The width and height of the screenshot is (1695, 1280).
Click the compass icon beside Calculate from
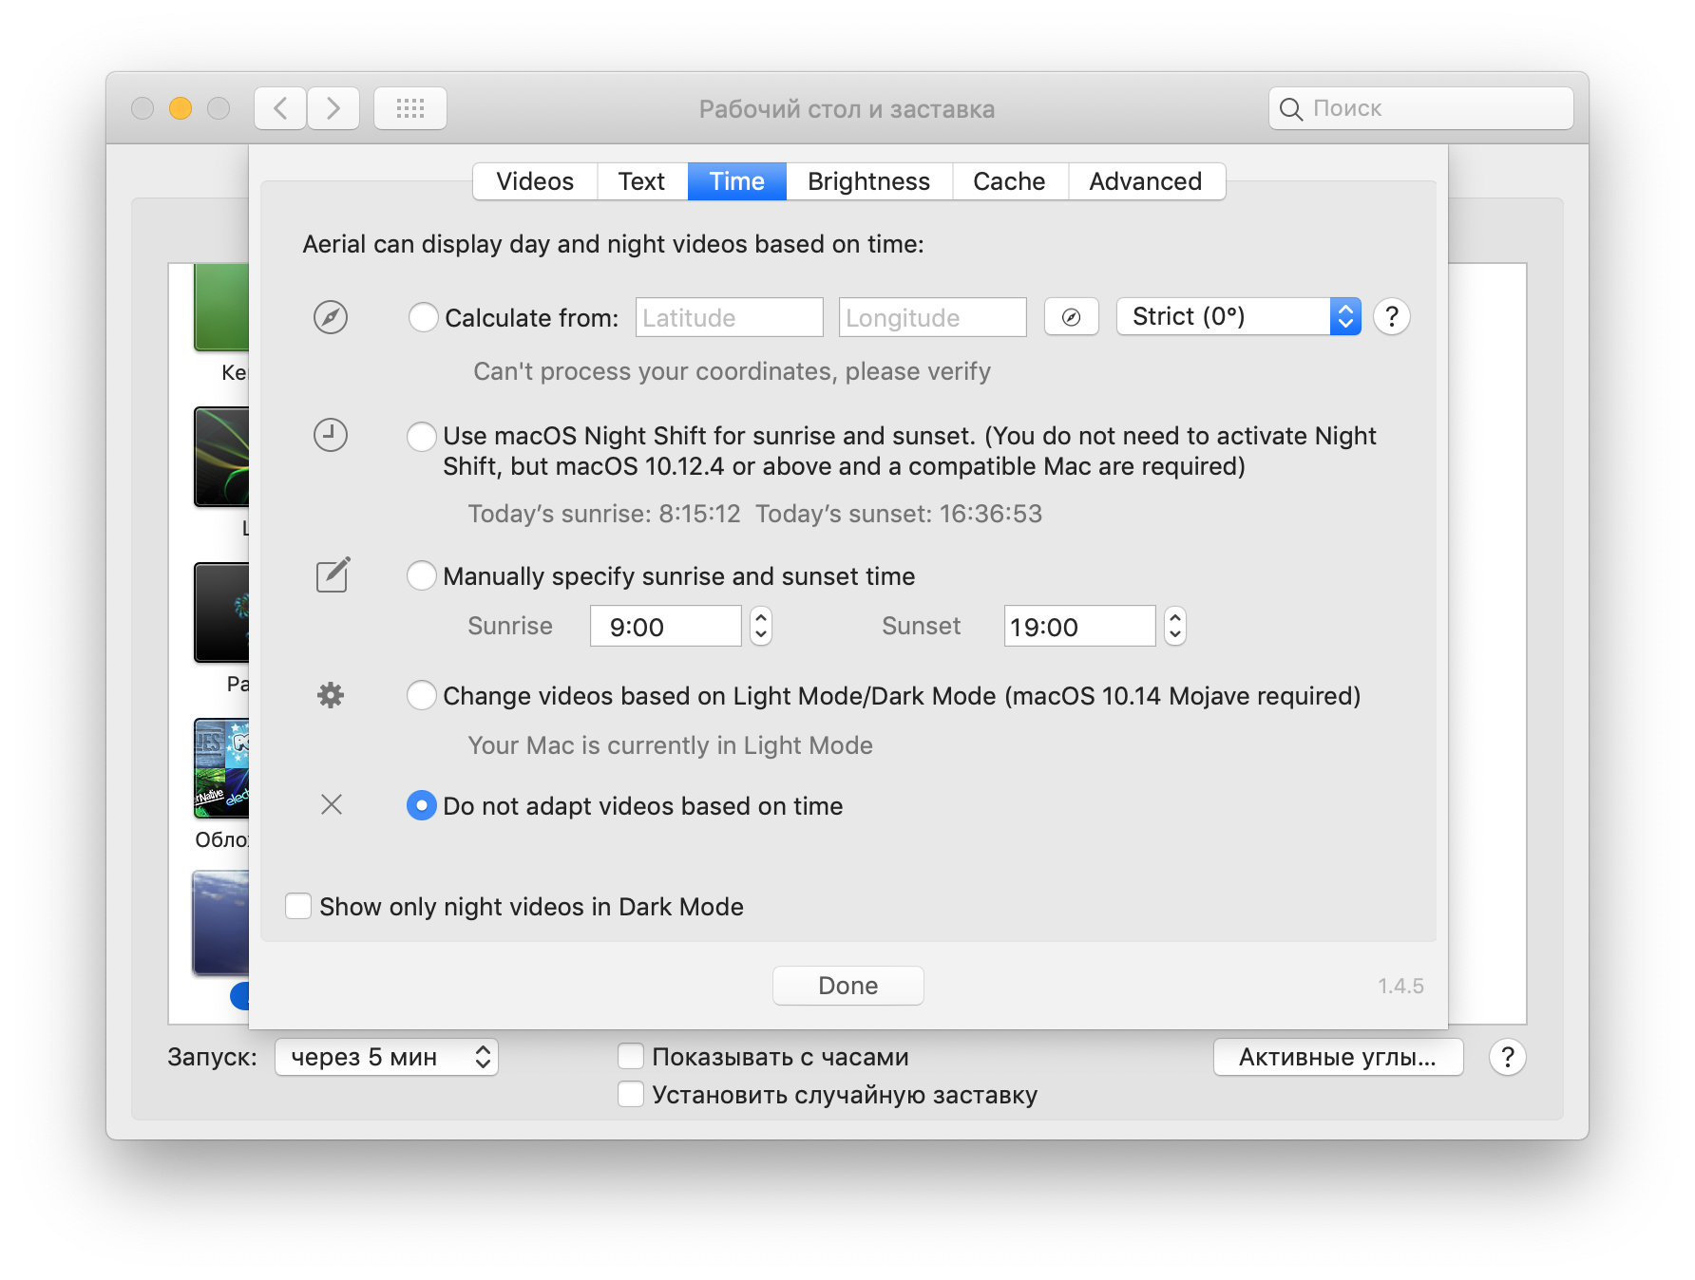tap(331, 317)
